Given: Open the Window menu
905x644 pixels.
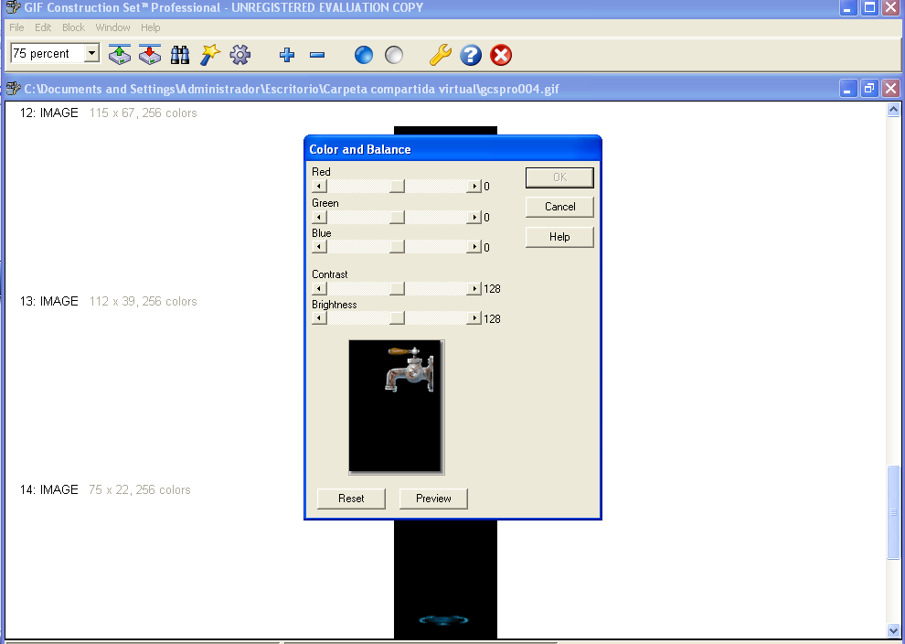Looking at the screenshot, I should tap(112, 27).
